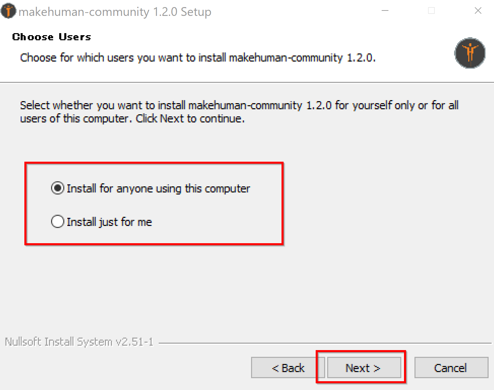
Task: Close the makehuman-community setup window
Action: (478, 11)
